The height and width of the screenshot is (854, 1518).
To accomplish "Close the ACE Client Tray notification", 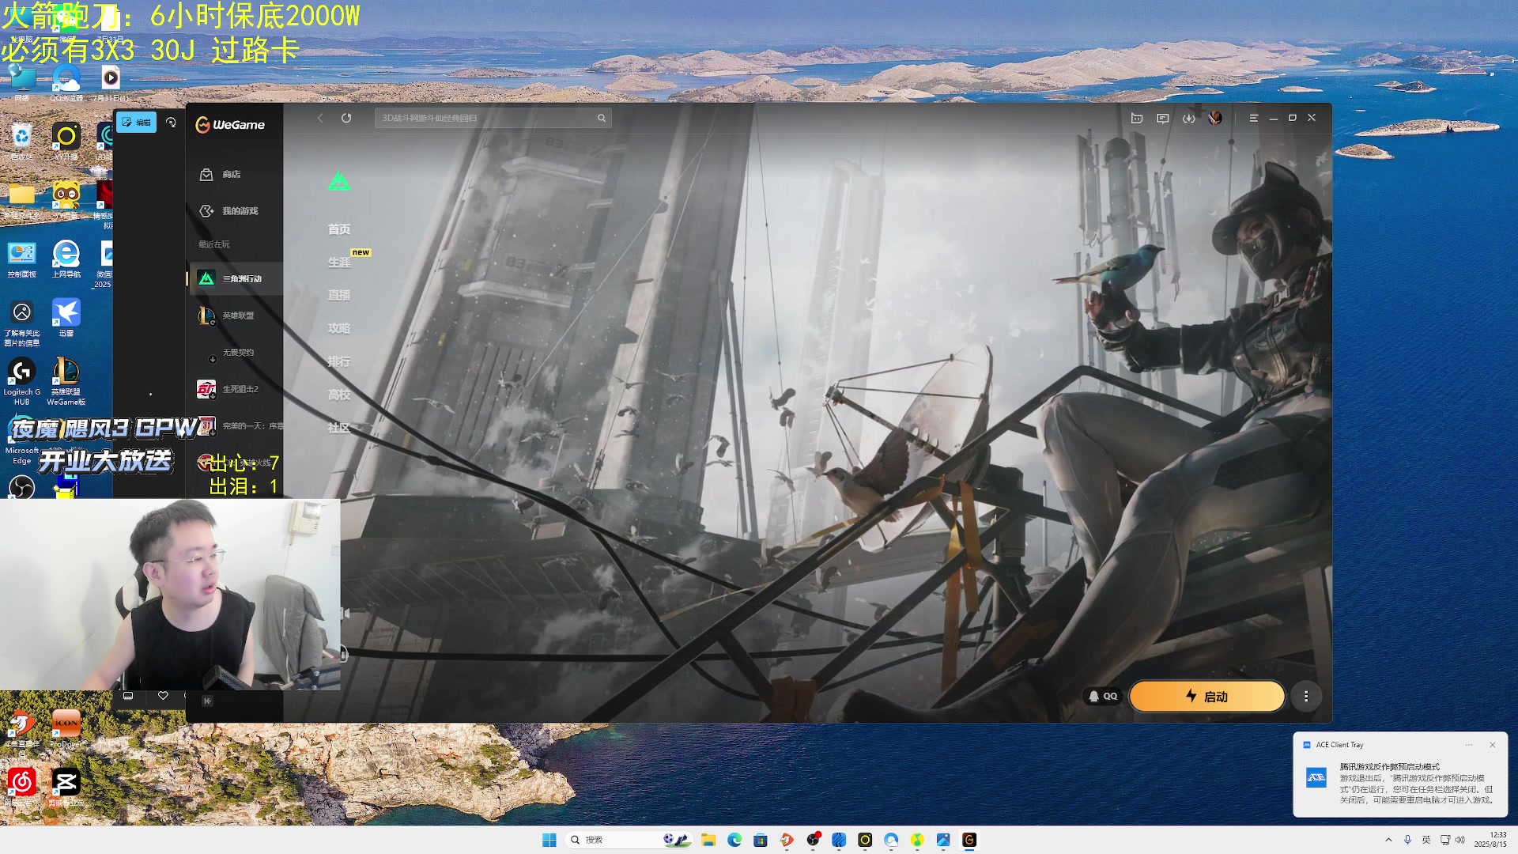I will pos(1492,745).
